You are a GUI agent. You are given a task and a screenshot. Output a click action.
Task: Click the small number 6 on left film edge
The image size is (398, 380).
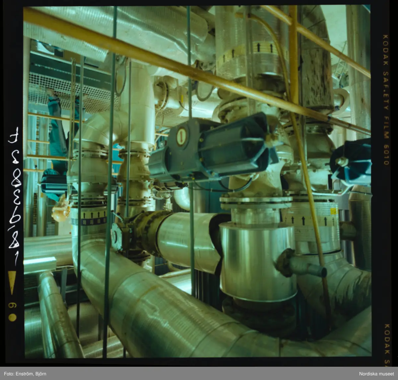point(12,305)
